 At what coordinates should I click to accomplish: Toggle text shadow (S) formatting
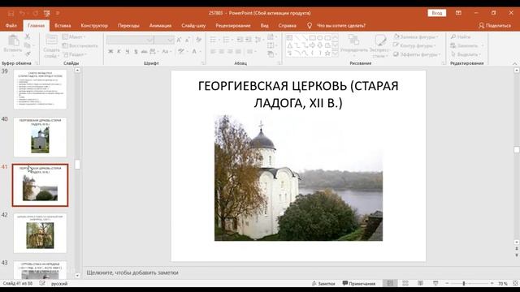point(136,51)
